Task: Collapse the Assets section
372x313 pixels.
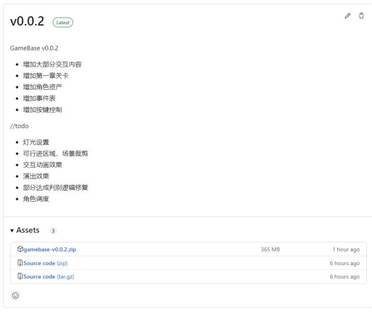Action: pos(25,230)
